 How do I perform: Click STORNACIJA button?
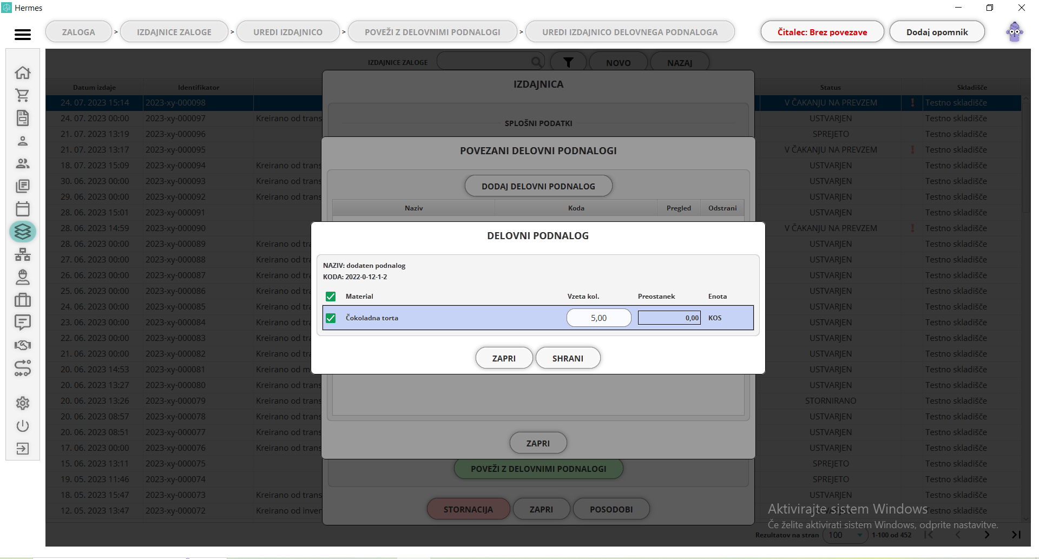[x=468, y=509]
